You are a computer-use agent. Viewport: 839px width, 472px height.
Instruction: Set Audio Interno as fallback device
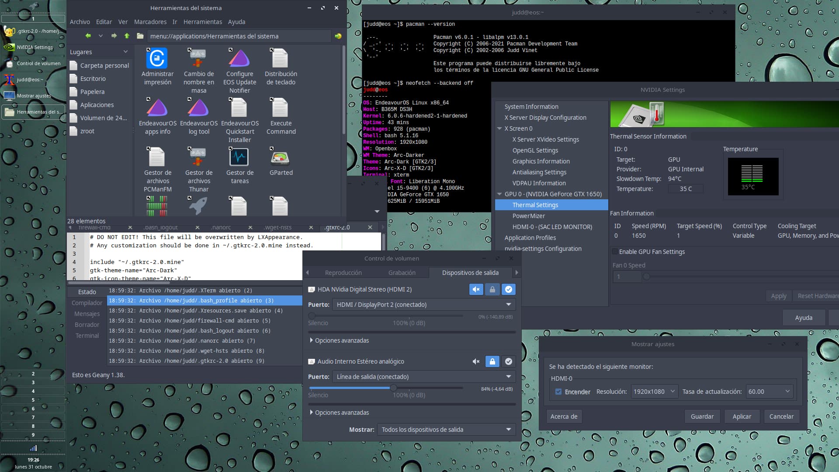click(x=508, y=361)
